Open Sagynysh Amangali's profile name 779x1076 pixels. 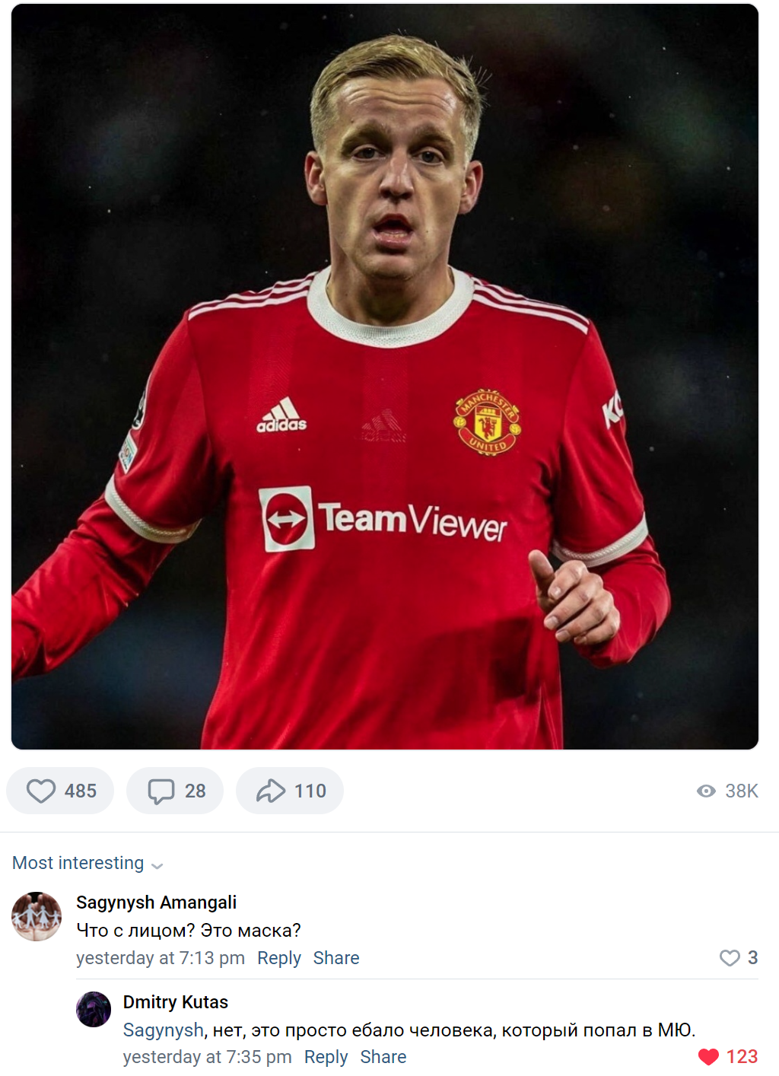tap(156, 903)
